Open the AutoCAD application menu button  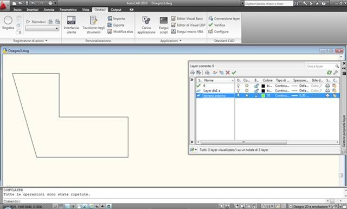coord(4,5)
